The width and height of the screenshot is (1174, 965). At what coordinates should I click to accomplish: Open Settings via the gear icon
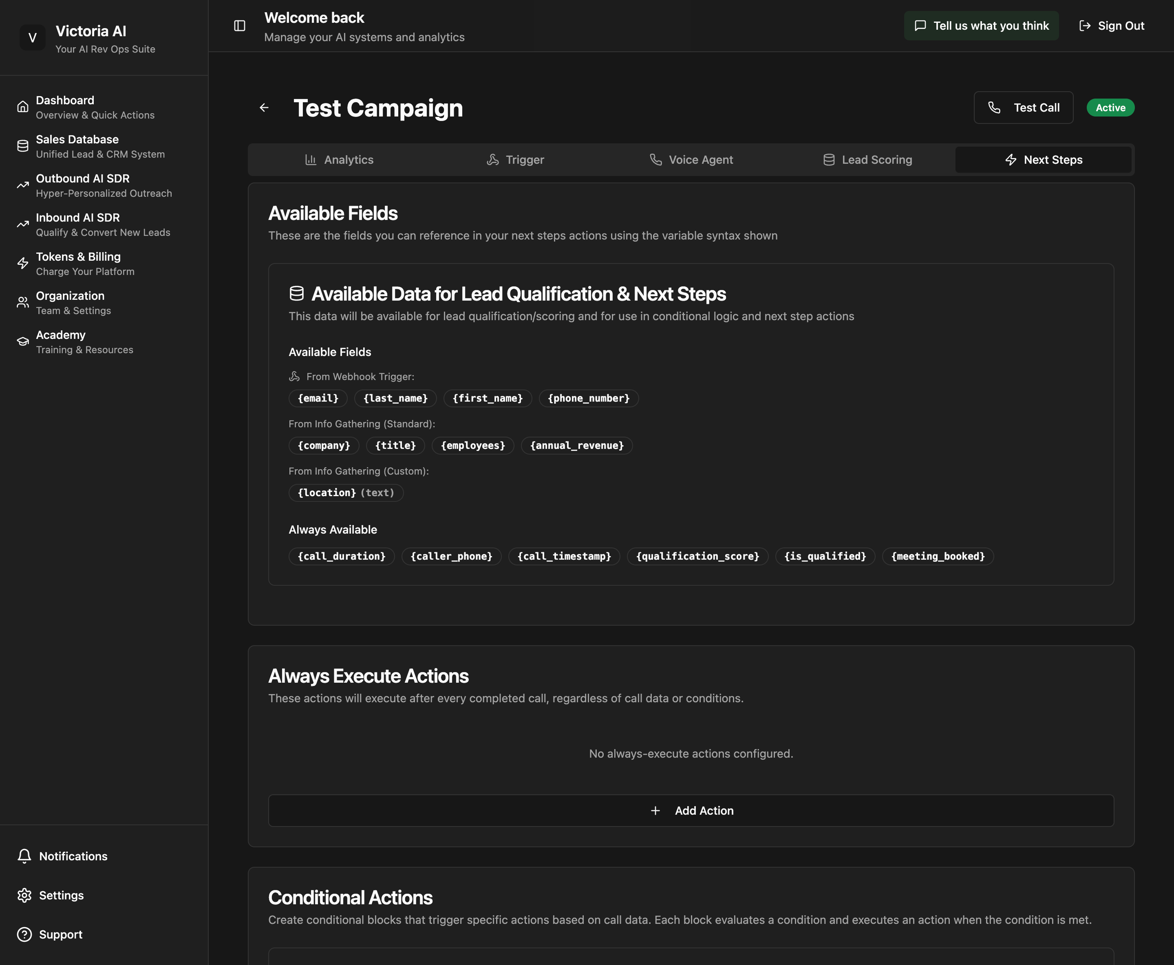tap(24, 895)
